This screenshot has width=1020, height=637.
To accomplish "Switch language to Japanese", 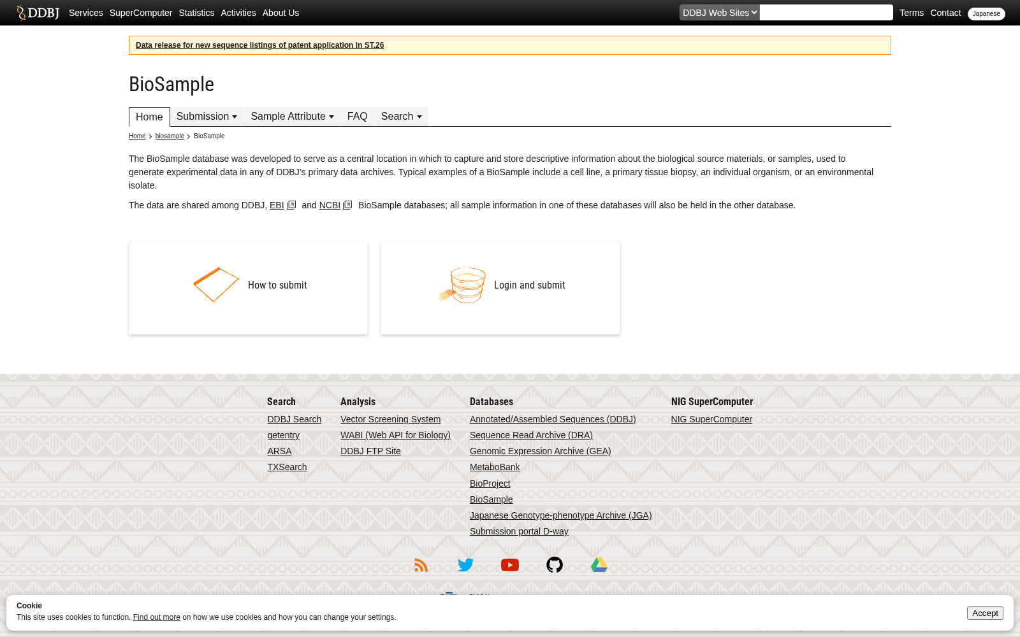I will 986,13.
